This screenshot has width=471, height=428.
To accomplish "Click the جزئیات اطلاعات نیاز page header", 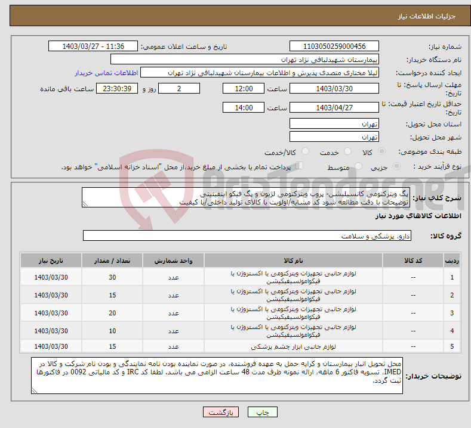I will point(427,16).
